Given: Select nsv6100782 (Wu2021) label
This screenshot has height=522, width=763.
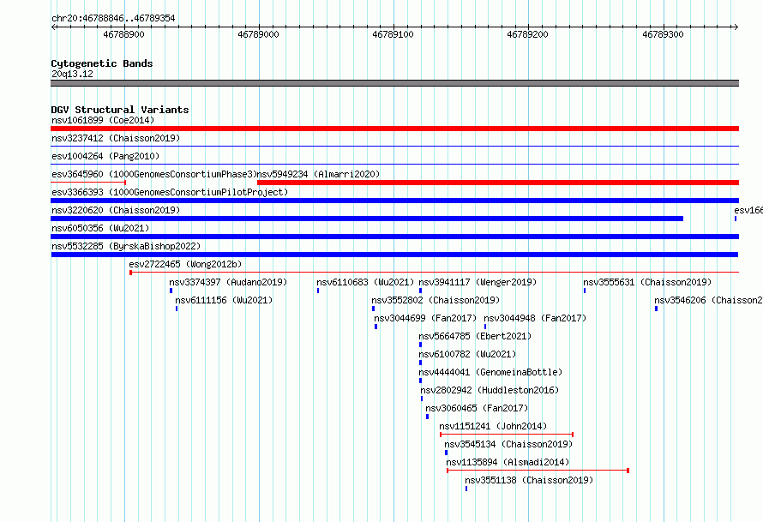Looking at the screenshot, I should coord(467,354).
